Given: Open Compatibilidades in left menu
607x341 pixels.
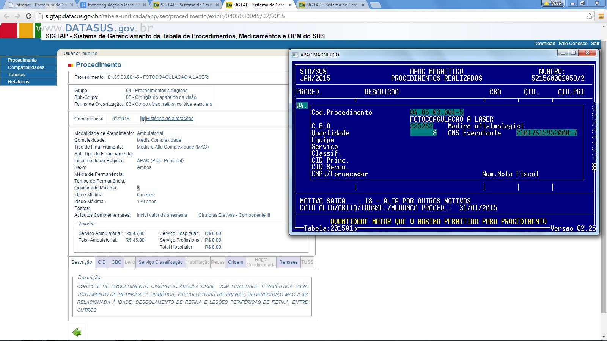Looking at the screenshot, I should coord(26,67).
